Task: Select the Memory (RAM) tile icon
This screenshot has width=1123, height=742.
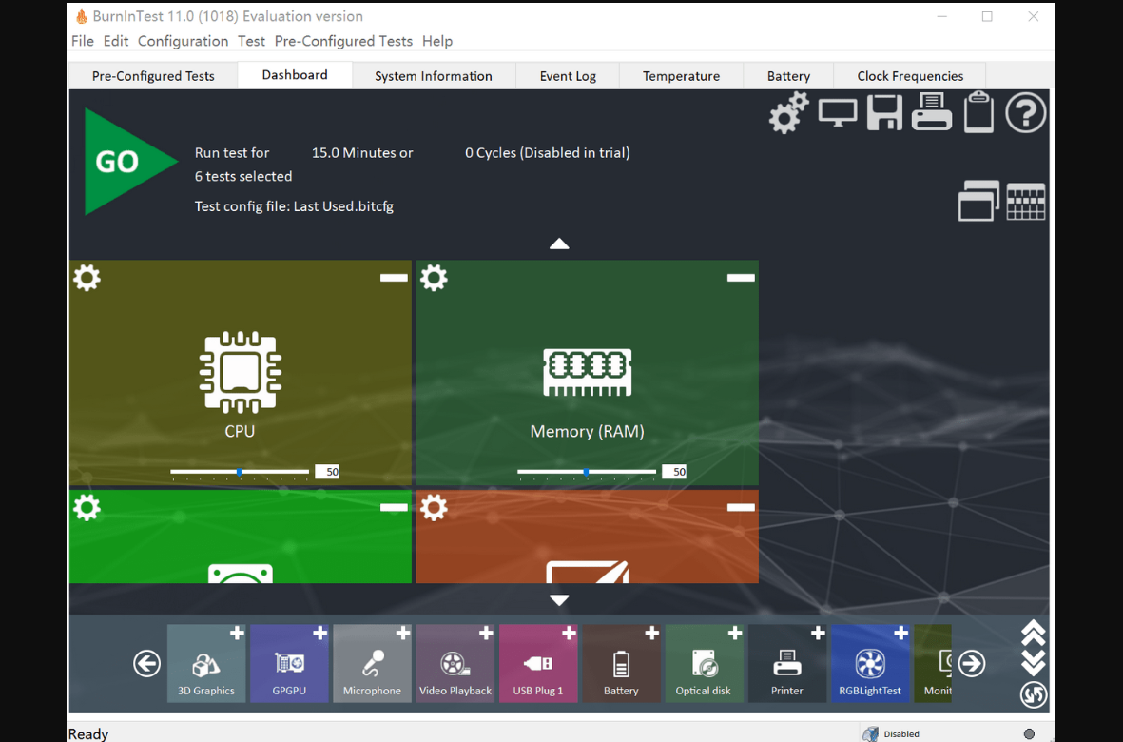Action: pyautogui.click(x=588, y=373)
